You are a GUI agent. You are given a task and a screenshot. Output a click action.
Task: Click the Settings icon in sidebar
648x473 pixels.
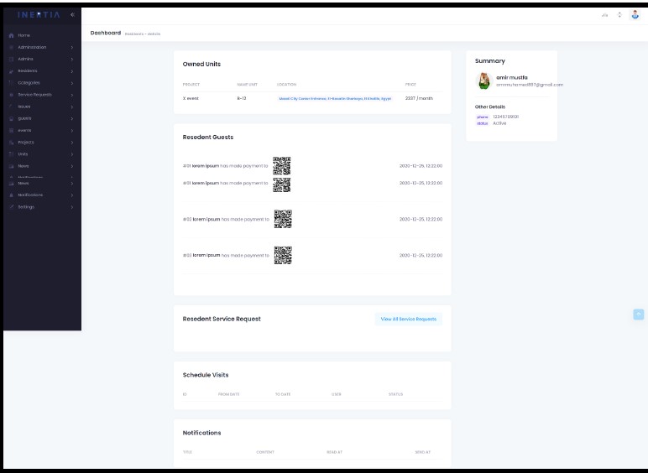(11, 206)
